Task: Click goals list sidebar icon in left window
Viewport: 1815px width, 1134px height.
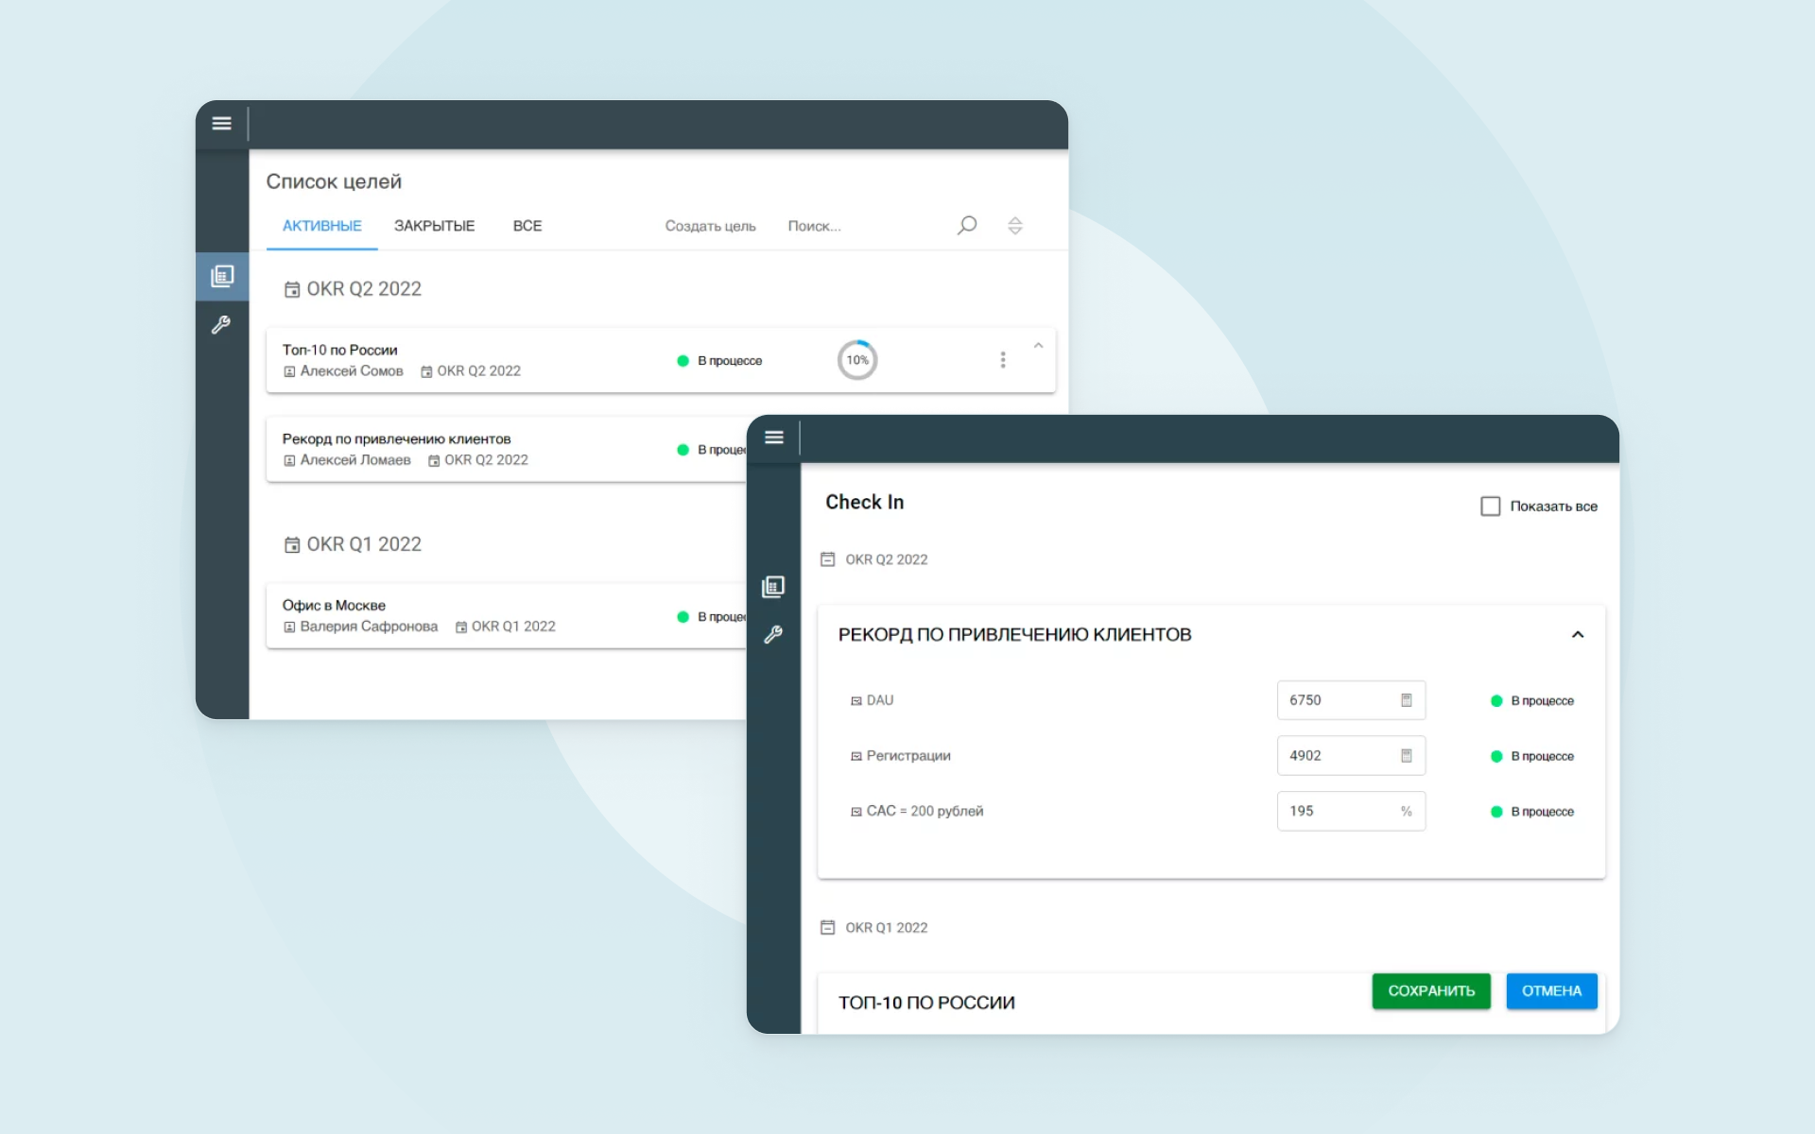Action: 222,276
